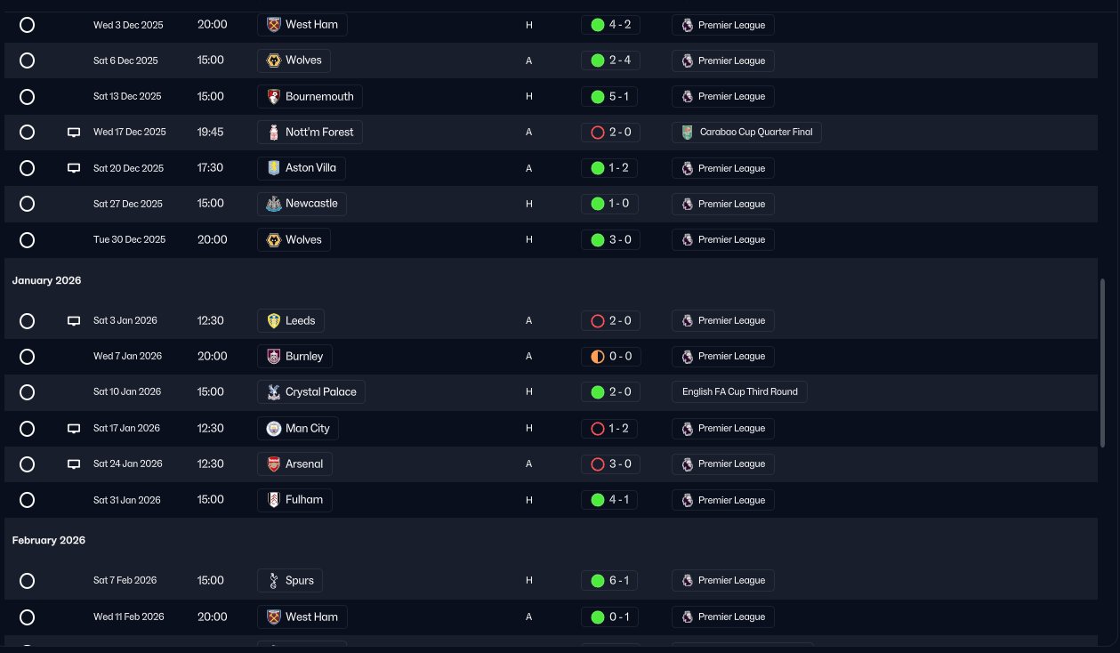This screenshot has width=1120, height=653.
Task: Open the 6 - 1 result against Spurs
Action: (610, 581)
